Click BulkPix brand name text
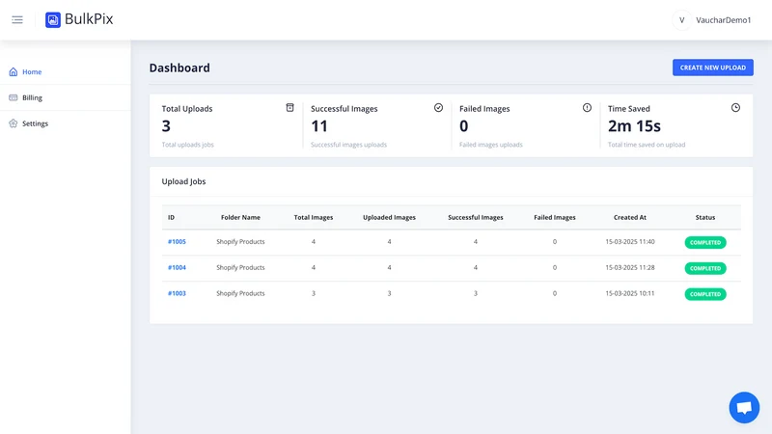Viewport: 772px width, 434px height. [x=89, y=19]
